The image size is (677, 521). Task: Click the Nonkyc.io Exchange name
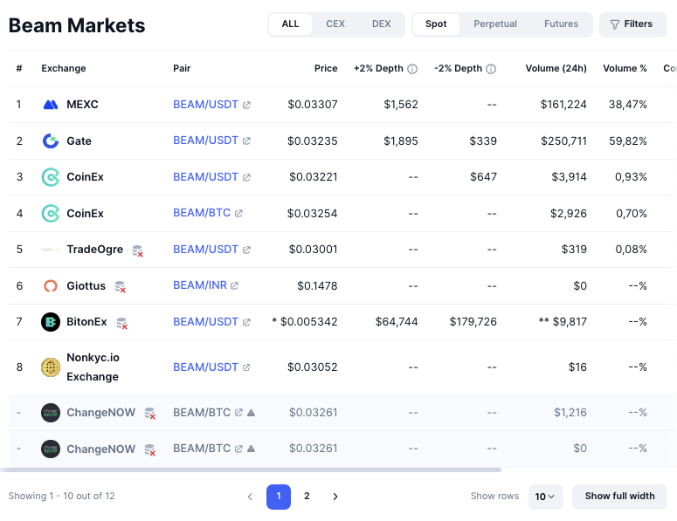93,367
